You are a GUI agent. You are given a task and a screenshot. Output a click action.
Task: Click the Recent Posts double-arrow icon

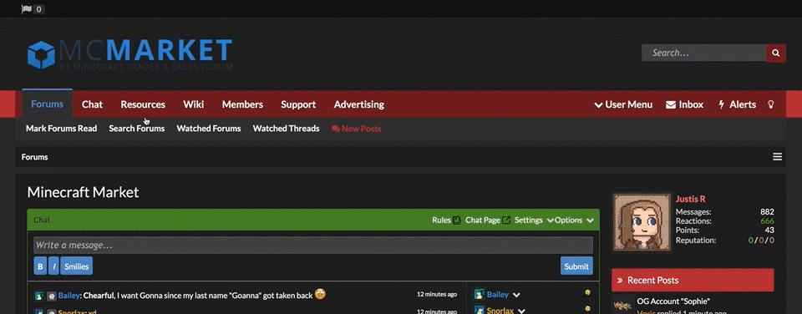[x=620, y=281]
